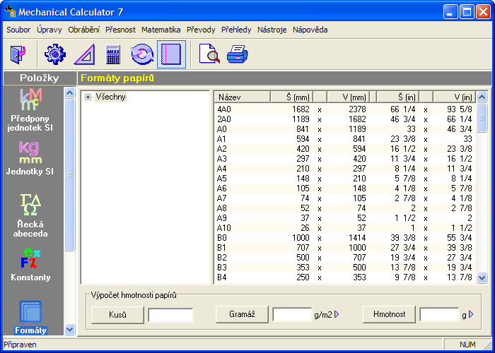Open the Nástroje menu
495x353 pixels.
[x=272, y=30]
